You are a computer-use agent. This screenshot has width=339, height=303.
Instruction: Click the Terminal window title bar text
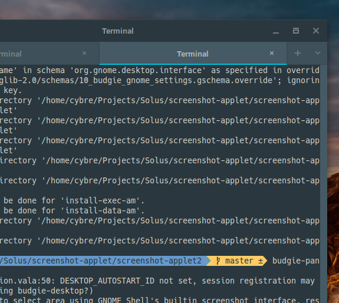pyautogui.click(x=118, y=31)
